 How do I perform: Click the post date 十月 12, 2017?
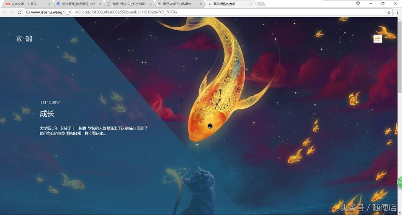point(50,102)
